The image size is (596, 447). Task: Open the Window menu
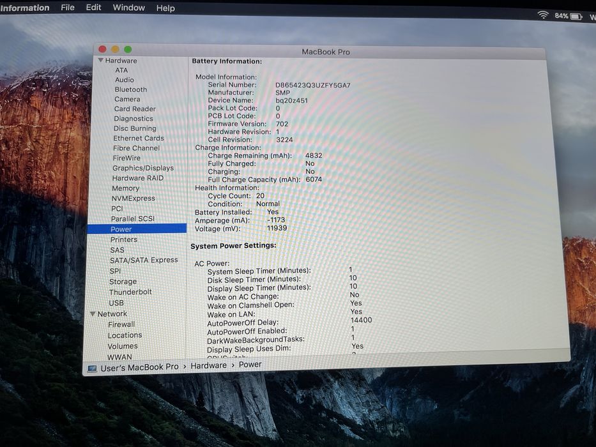(129, 7)
